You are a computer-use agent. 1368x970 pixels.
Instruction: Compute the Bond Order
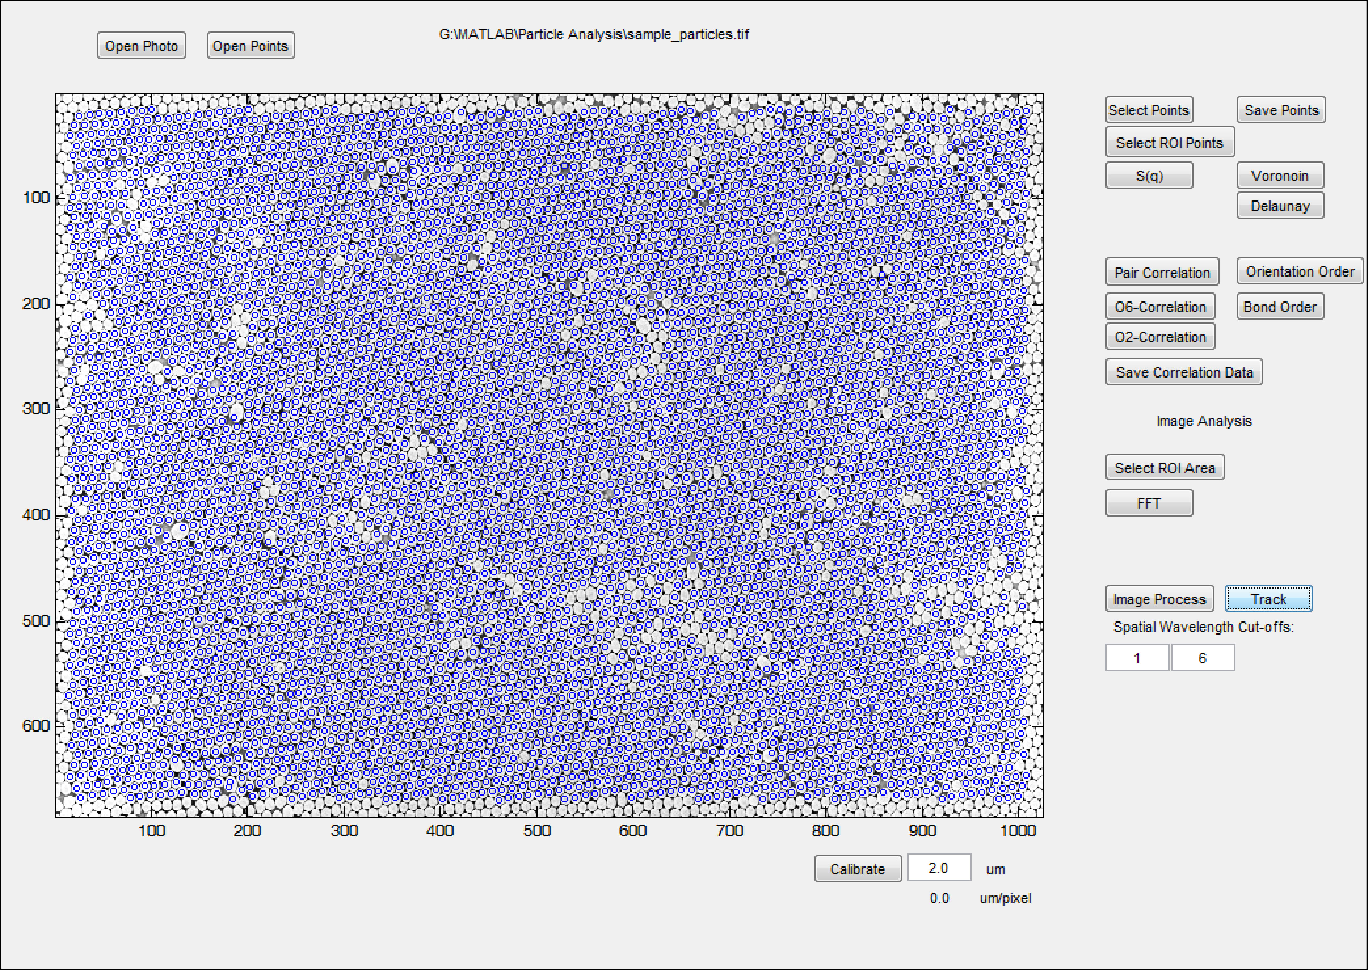pyautogui.click(x=1280, y=306)
